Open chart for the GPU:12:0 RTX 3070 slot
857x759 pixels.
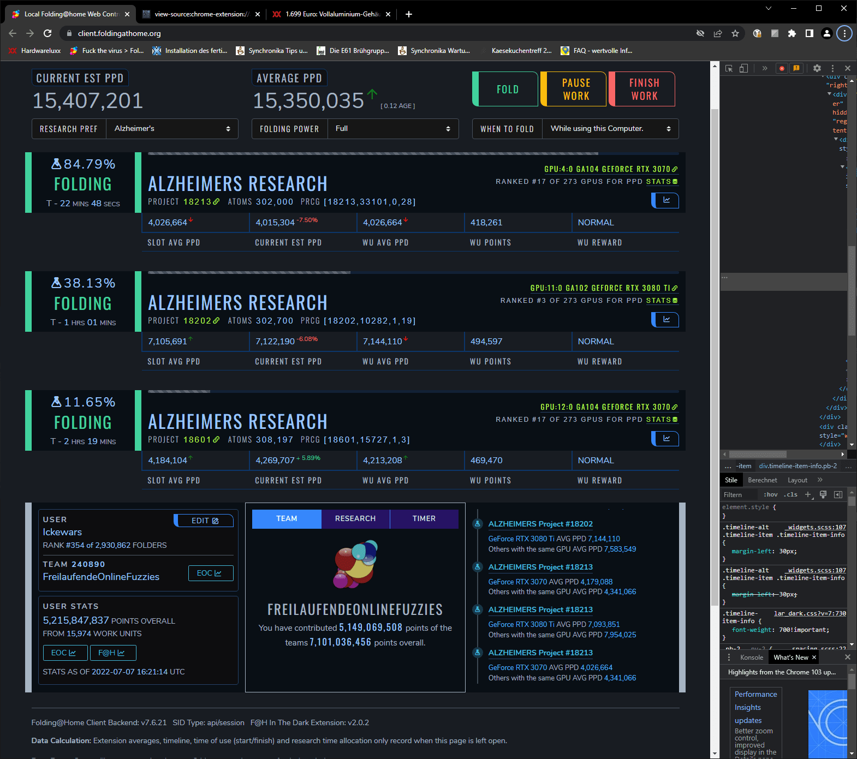click(x=665, y=438)
